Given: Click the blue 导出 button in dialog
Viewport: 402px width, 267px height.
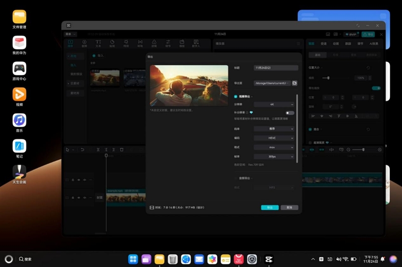Looking at the screenshot, I should click(270, 207).
